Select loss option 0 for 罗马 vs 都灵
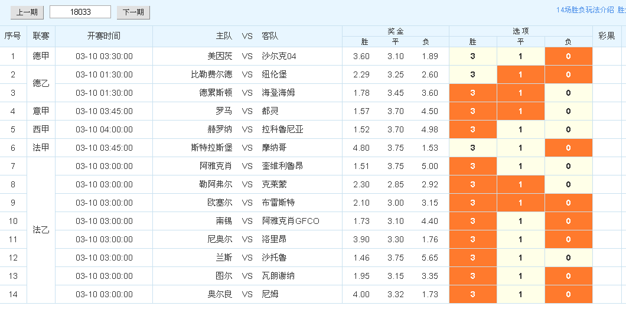 point(568,112)
